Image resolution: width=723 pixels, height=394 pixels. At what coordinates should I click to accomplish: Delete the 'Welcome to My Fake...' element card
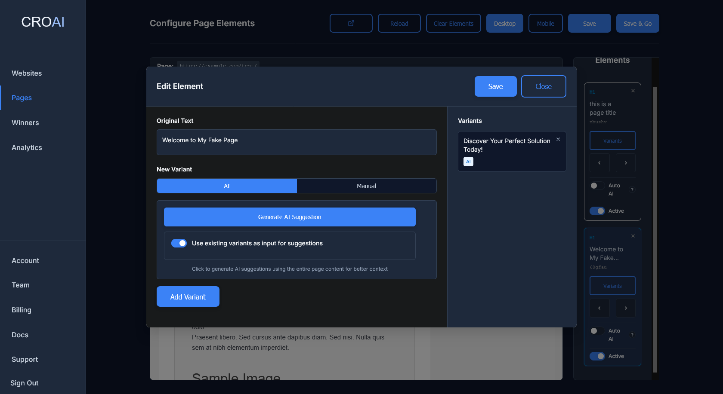[633, 236]
